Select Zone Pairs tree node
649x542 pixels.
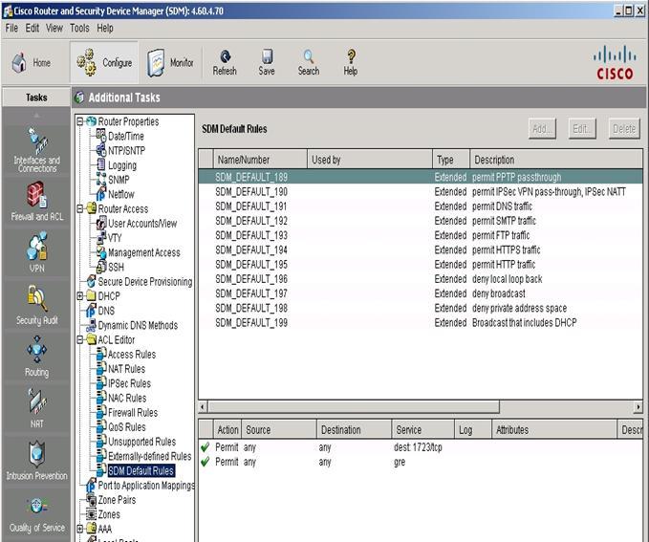click(117, 500)
